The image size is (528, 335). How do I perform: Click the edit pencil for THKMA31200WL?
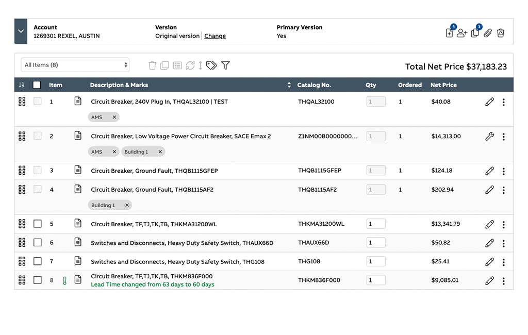coord(490,224)
